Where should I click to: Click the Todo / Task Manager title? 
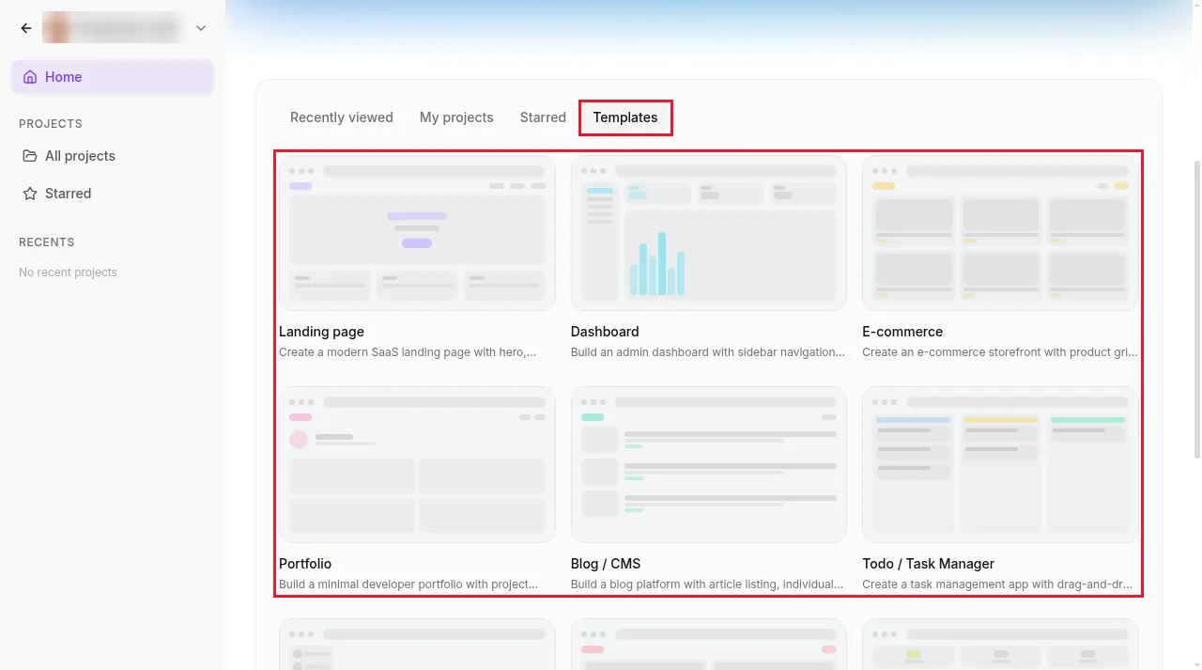click(929, 564)
